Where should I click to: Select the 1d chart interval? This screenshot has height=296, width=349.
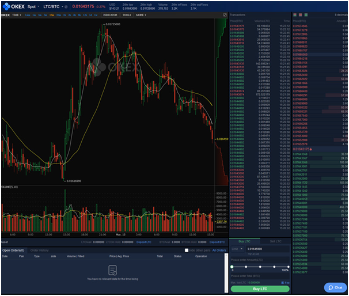tap(90, 15)
